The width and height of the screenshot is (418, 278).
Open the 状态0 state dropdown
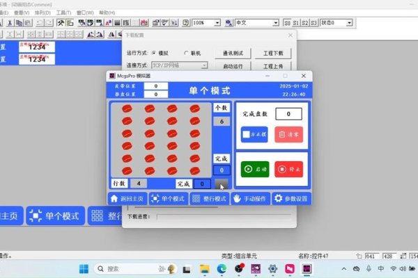pyautogui.click(x=349, y=23)
